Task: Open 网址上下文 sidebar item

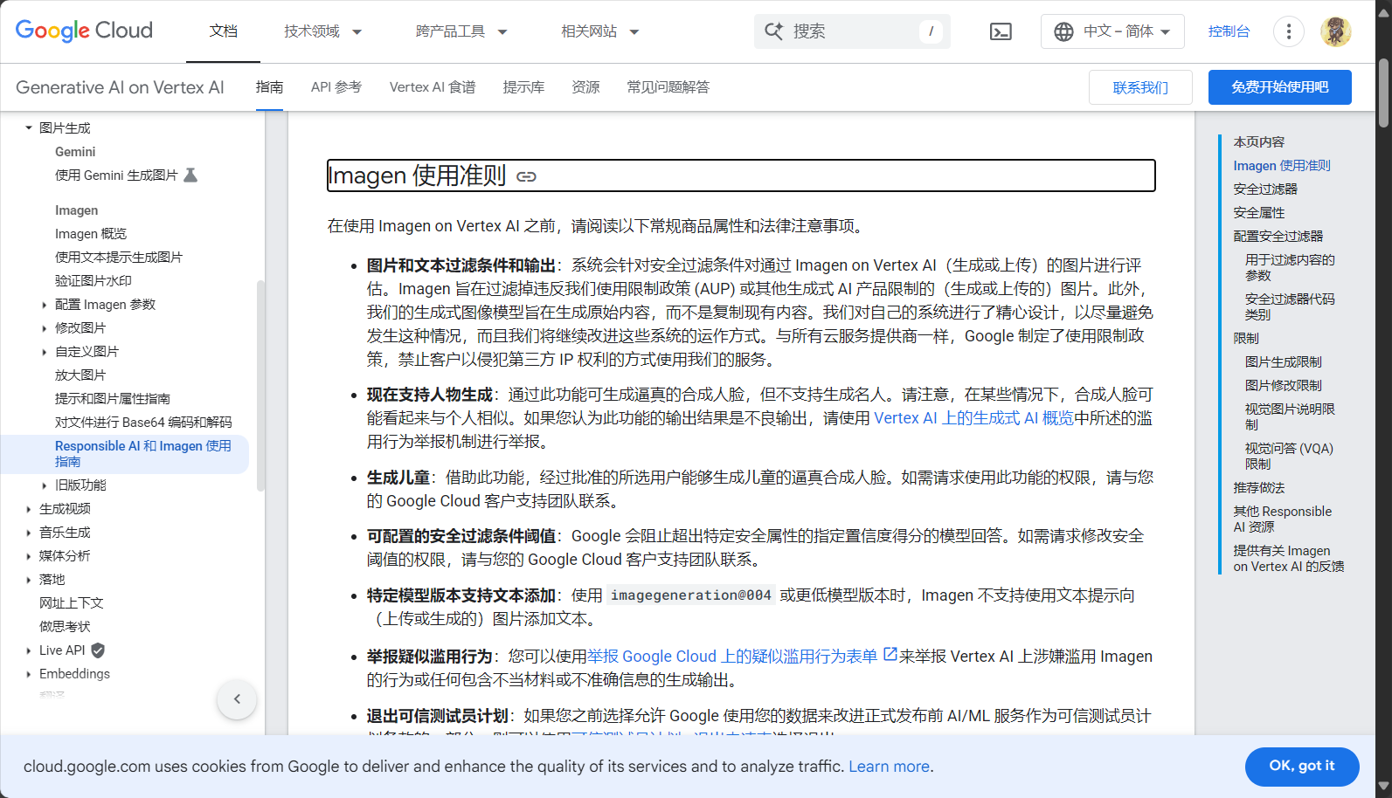Action: click(72, 603)
